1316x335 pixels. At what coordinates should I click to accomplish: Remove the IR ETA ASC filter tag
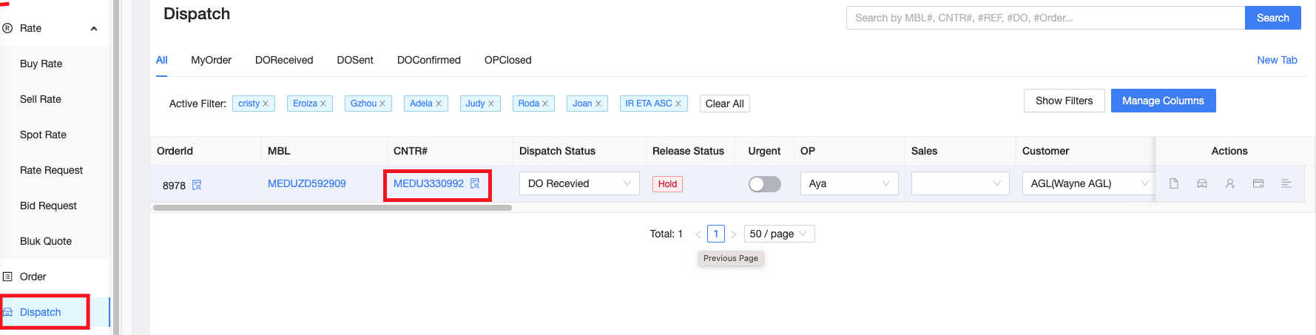point(678,104)
